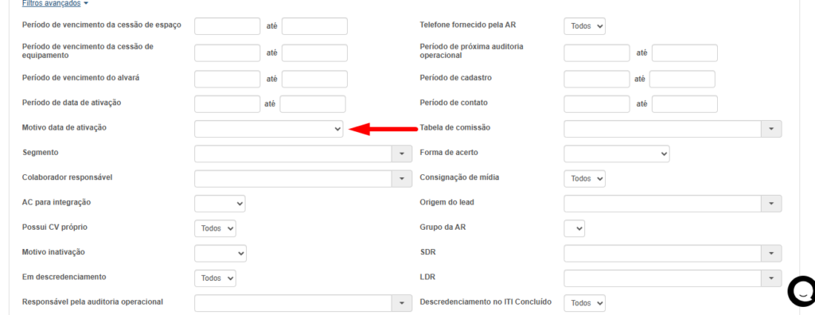Click end date for vencimento da cessão de equipamento
Screen dimensions: 815x315
(314, 53)
